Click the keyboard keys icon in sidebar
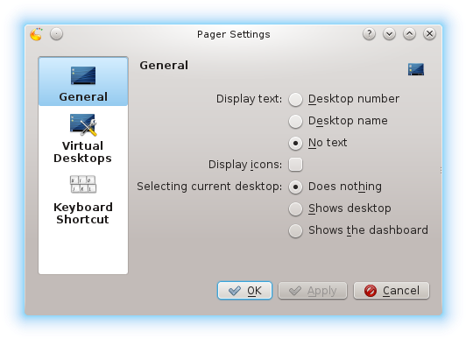This screenshot has height=339, width=466. pyautogui.click(x=83, y=184)
